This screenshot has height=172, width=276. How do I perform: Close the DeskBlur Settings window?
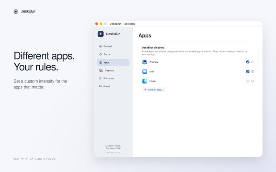[97, 24]
